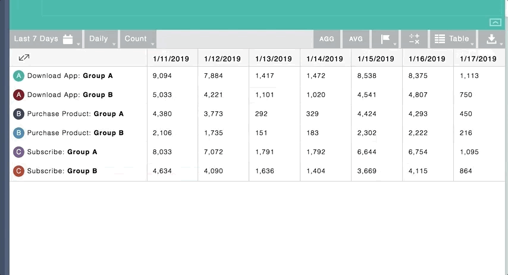Click the expand table arrows icon
Viewport: 508px width, 275px height.
(x=24, y=58)
